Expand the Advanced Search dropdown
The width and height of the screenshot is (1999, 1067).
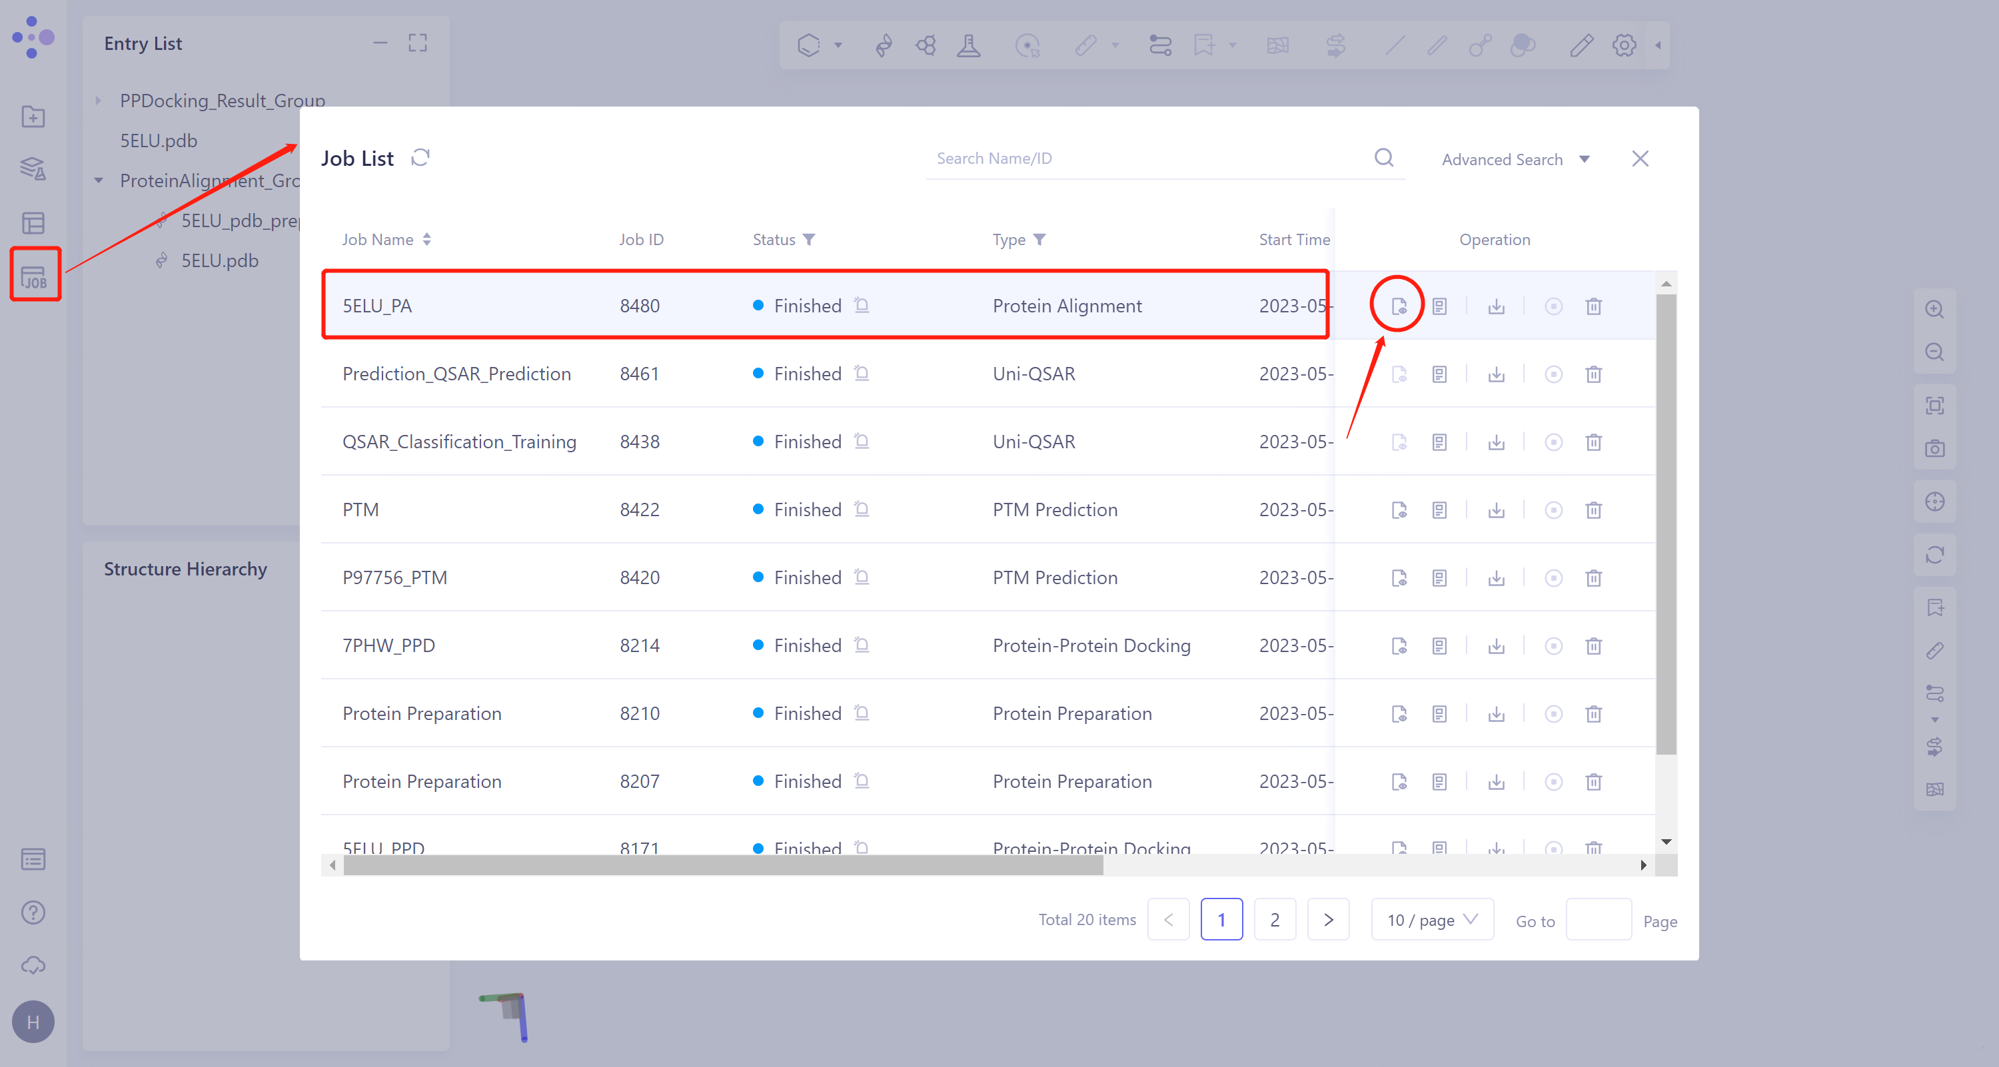(1515, 160)
